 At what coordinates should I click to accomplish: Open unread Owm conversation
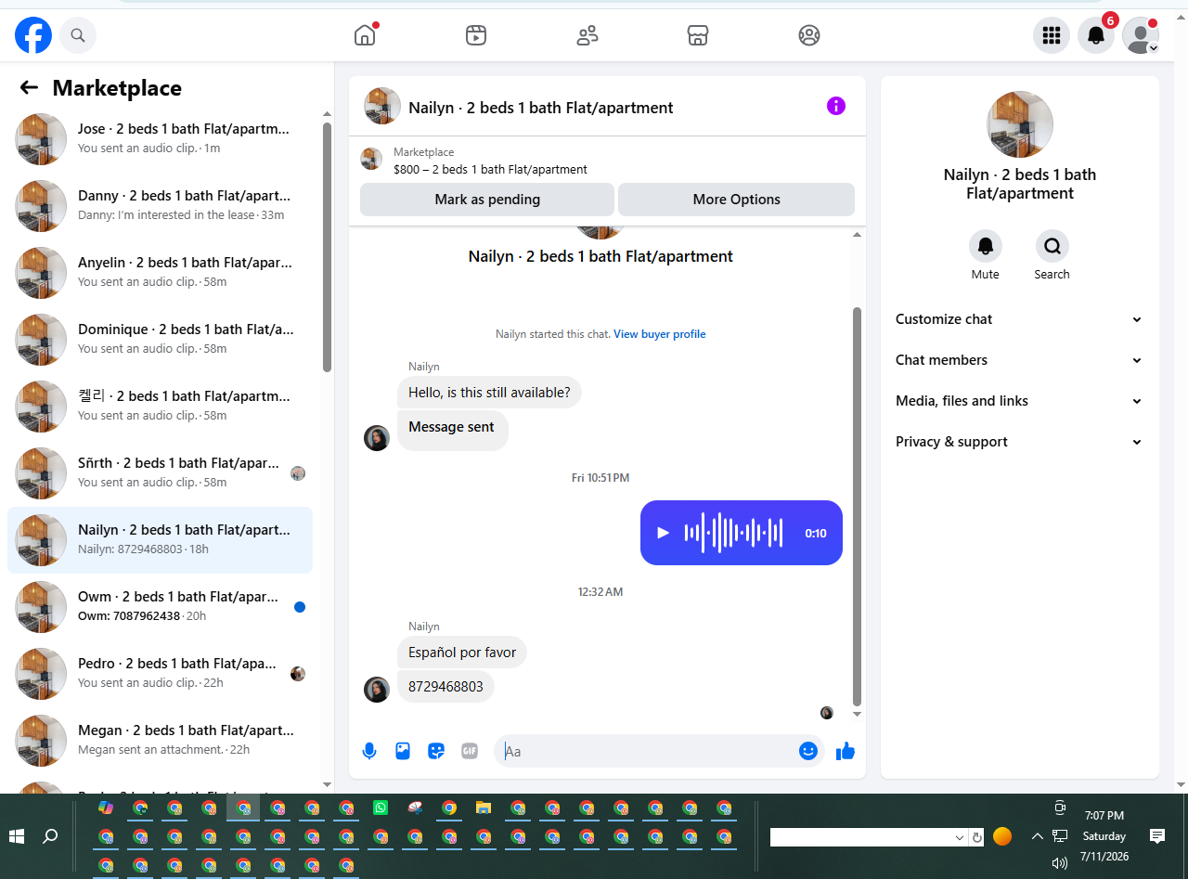click(x=160, y=607)
